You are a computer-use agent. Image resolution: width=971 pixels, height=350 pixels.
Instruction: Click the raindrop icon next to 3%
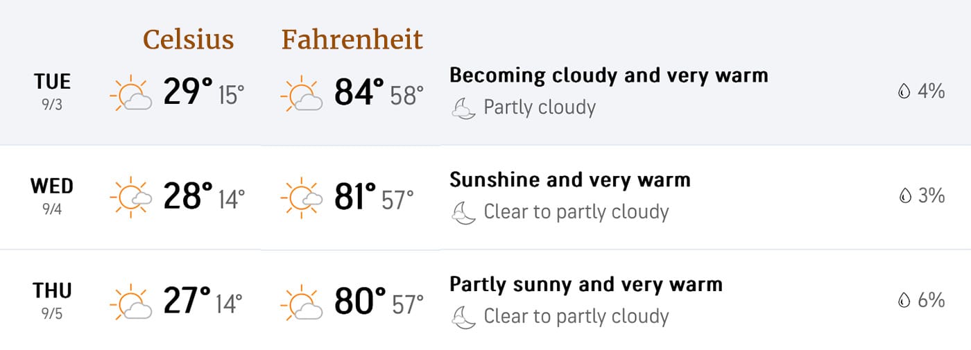coord(904,196)
